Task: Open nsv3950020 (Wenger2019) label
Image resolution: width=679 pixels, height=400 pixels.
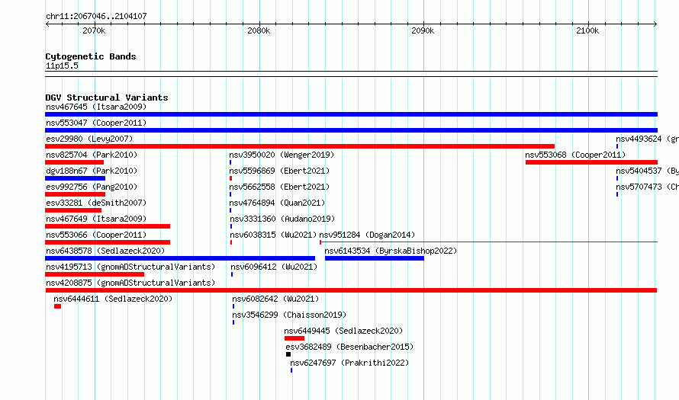Action: tap(282, 155)
